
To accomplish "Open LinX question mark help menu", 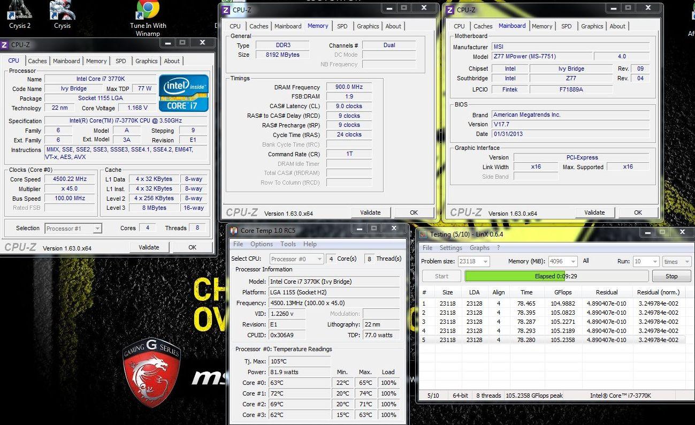I will click(x=498, y=248).
